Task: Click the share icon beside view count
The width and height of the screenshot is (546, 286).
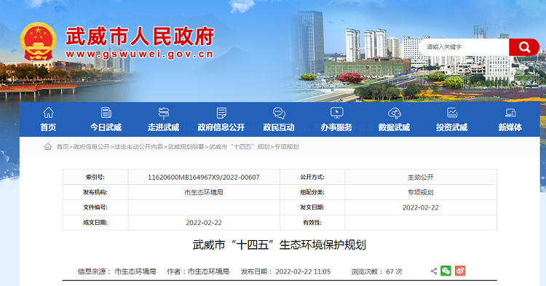Action: click(x=434, y=271)
